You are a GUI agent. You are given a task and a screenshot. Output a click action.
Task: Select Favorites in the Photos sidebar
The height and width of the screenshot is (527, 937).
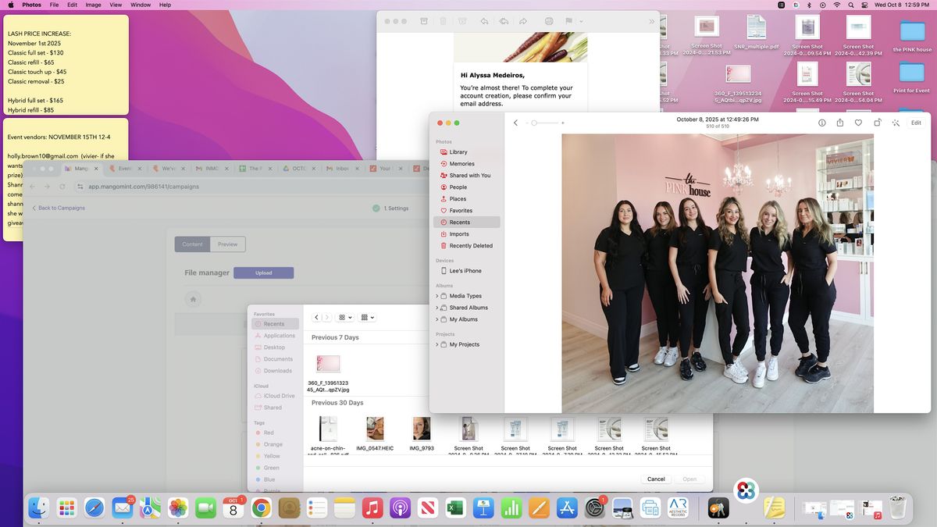coord(460,211)
